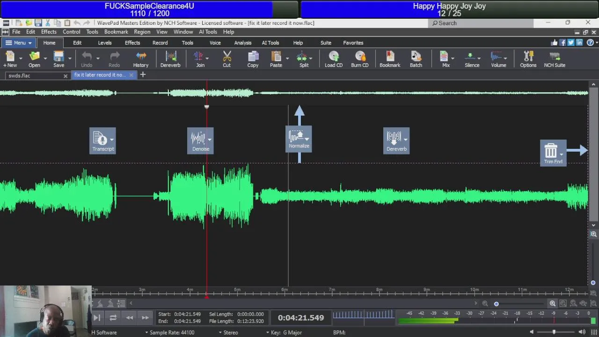Viewport: 599px width, 337px height.
Task: Click the Burn CD icon
Action: pos(360,59)
